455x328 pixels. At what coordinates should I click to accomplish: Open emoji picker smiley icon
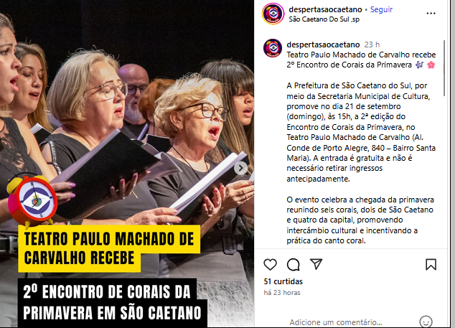426,322
